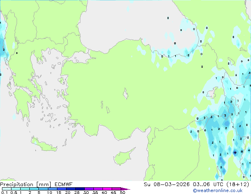Click the "4" precipitation value on the map
Screen dimensions: 251x194
249,150
